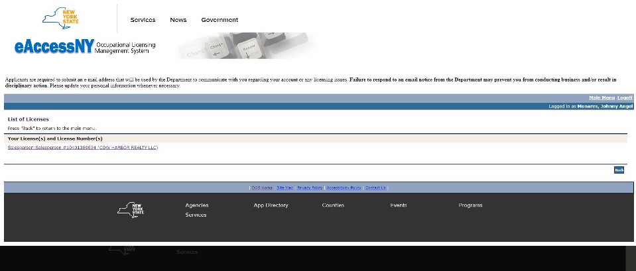Open Accessibility Policy footer link
Viewport: 636px width, 271px height.
tap(344, 188)
